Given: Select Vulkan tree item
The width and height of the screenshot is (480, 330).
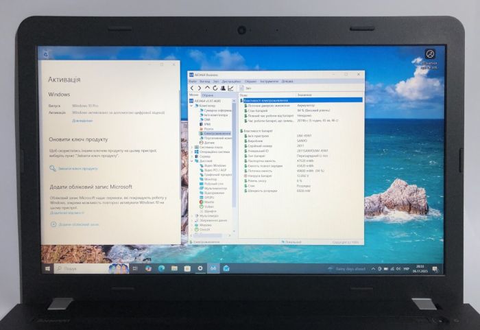Looking at the screenshot, I should tap(206, 207).
